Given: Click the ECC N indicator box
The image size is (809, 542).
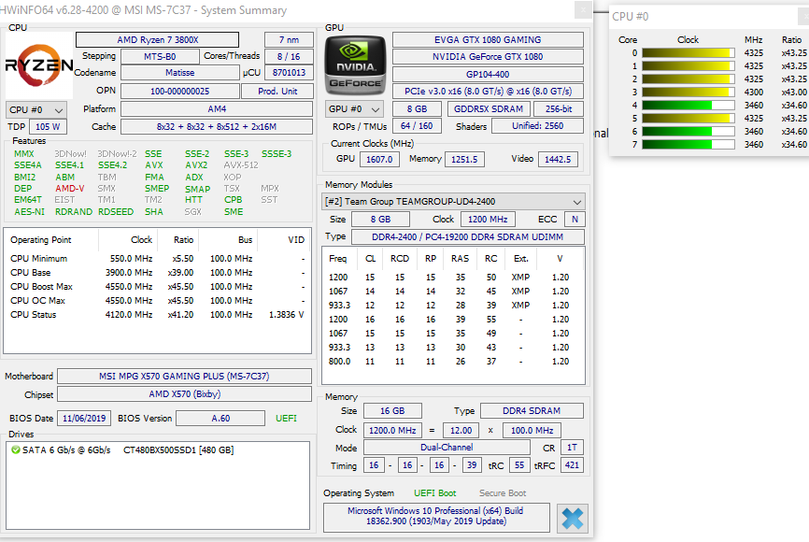Looking at the screenshot, I should tap(575, 220).
